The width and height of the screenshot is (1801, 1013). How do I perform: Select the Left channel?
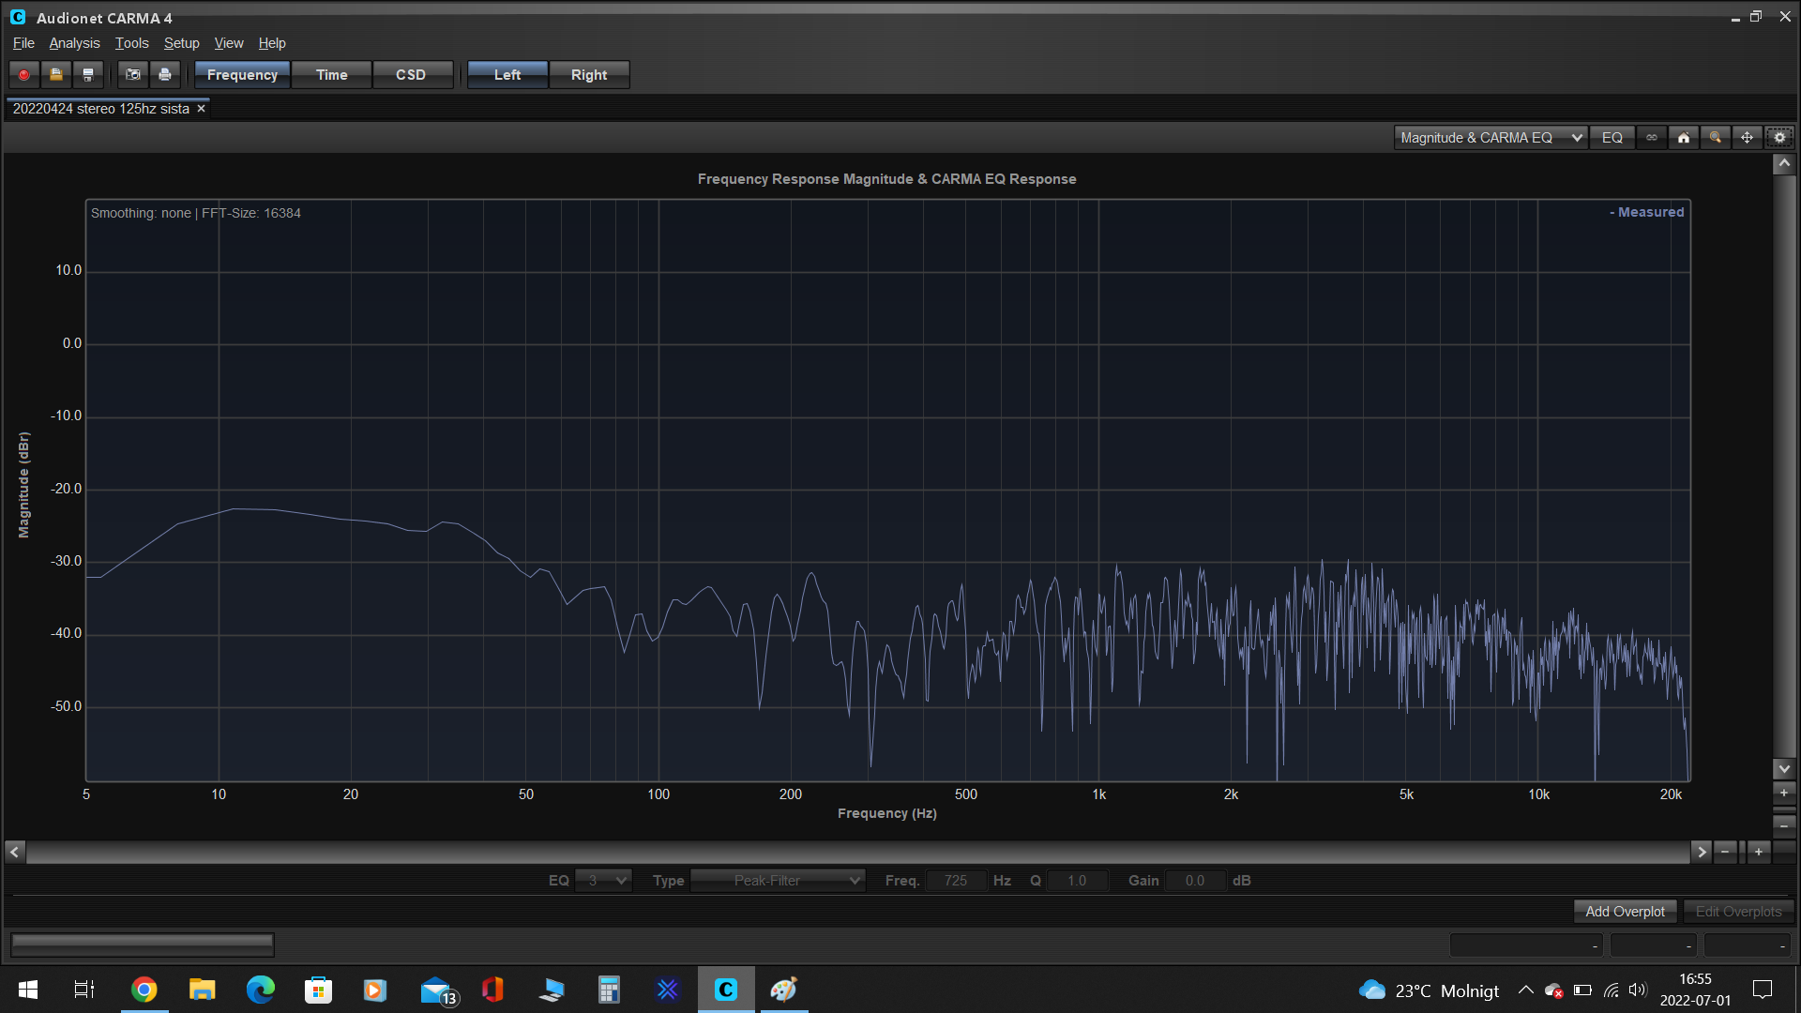[x=507, y=75]
